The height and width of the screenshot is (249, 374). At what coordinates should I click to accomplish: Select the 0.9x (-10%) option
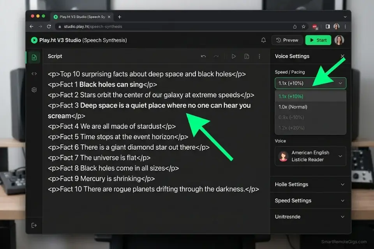pos(310,117)
